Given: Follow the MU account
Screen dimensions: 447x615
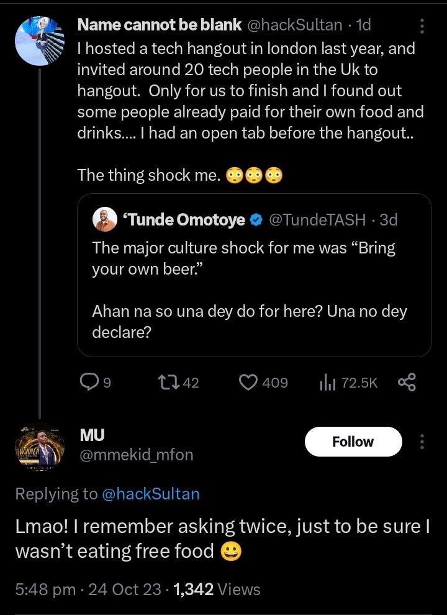Looking at the screenshot, I should click(353, 442).
